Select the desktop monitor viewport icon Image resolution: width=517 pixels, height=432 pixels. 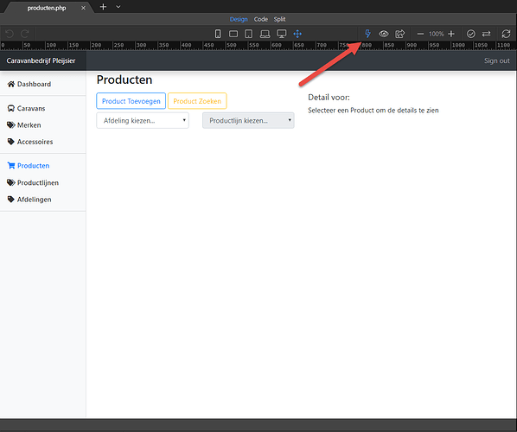coord(282,34)
